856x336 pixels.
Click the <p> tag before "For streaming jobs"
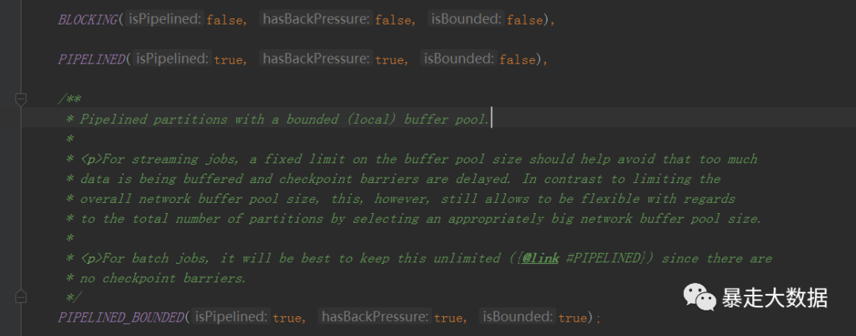(93, 159)
